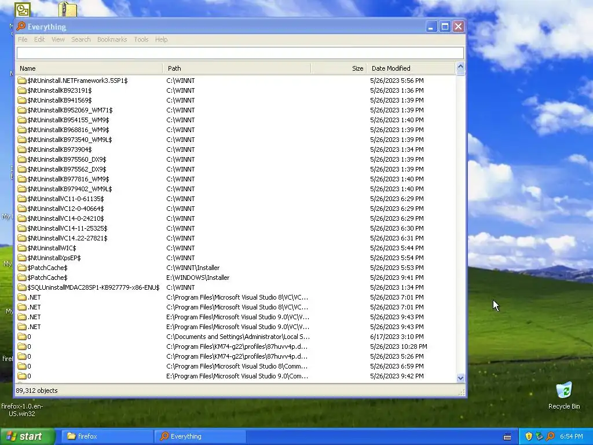
Task: Select folder 0 modified 5/26/2023 5:26 PM
Action: (22, 356)
